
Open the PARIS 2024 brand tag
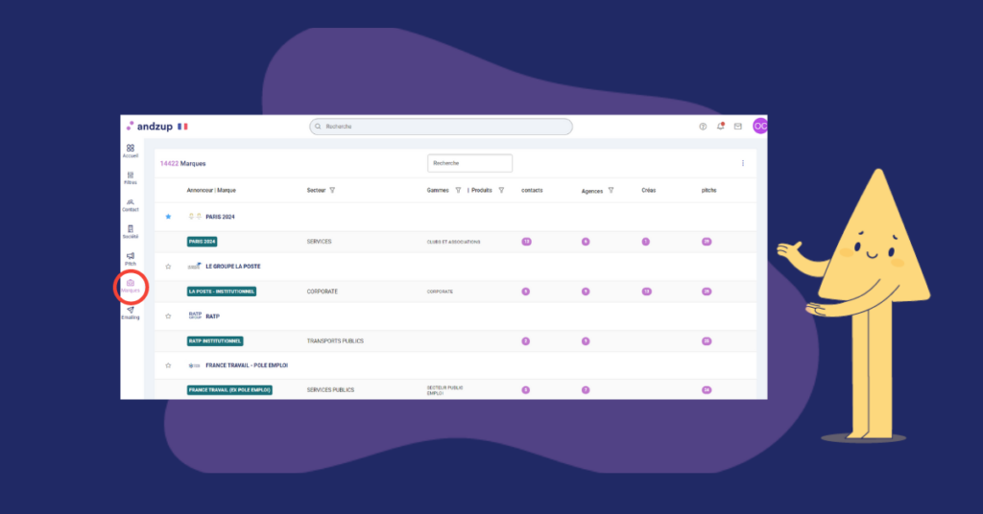point(202,242)
